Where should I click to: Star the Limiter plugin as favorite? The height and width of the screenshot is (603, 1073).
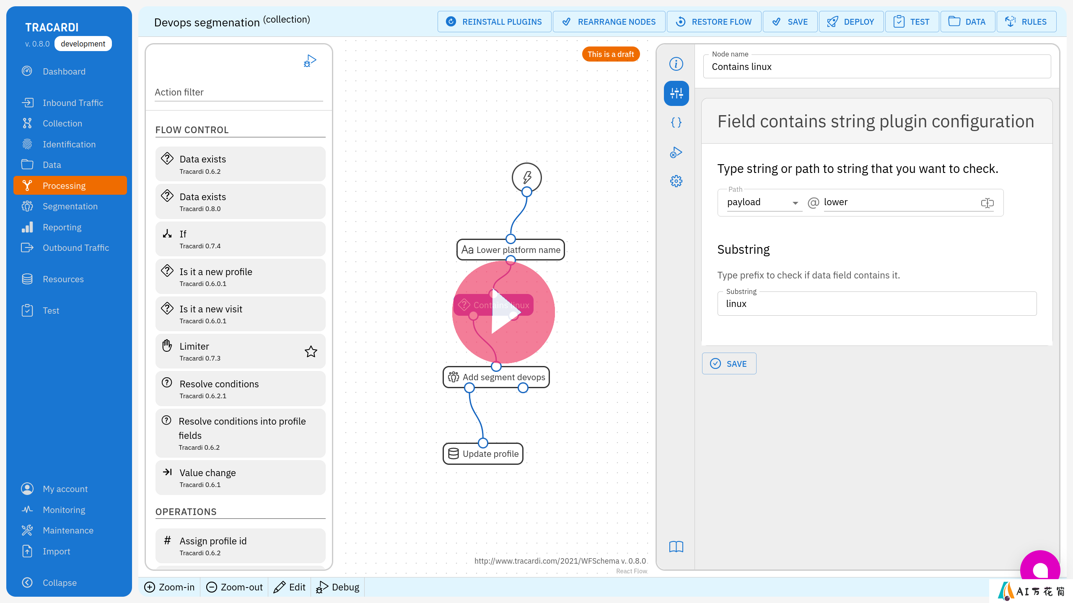pyautogui.click(x=311, y=351)
